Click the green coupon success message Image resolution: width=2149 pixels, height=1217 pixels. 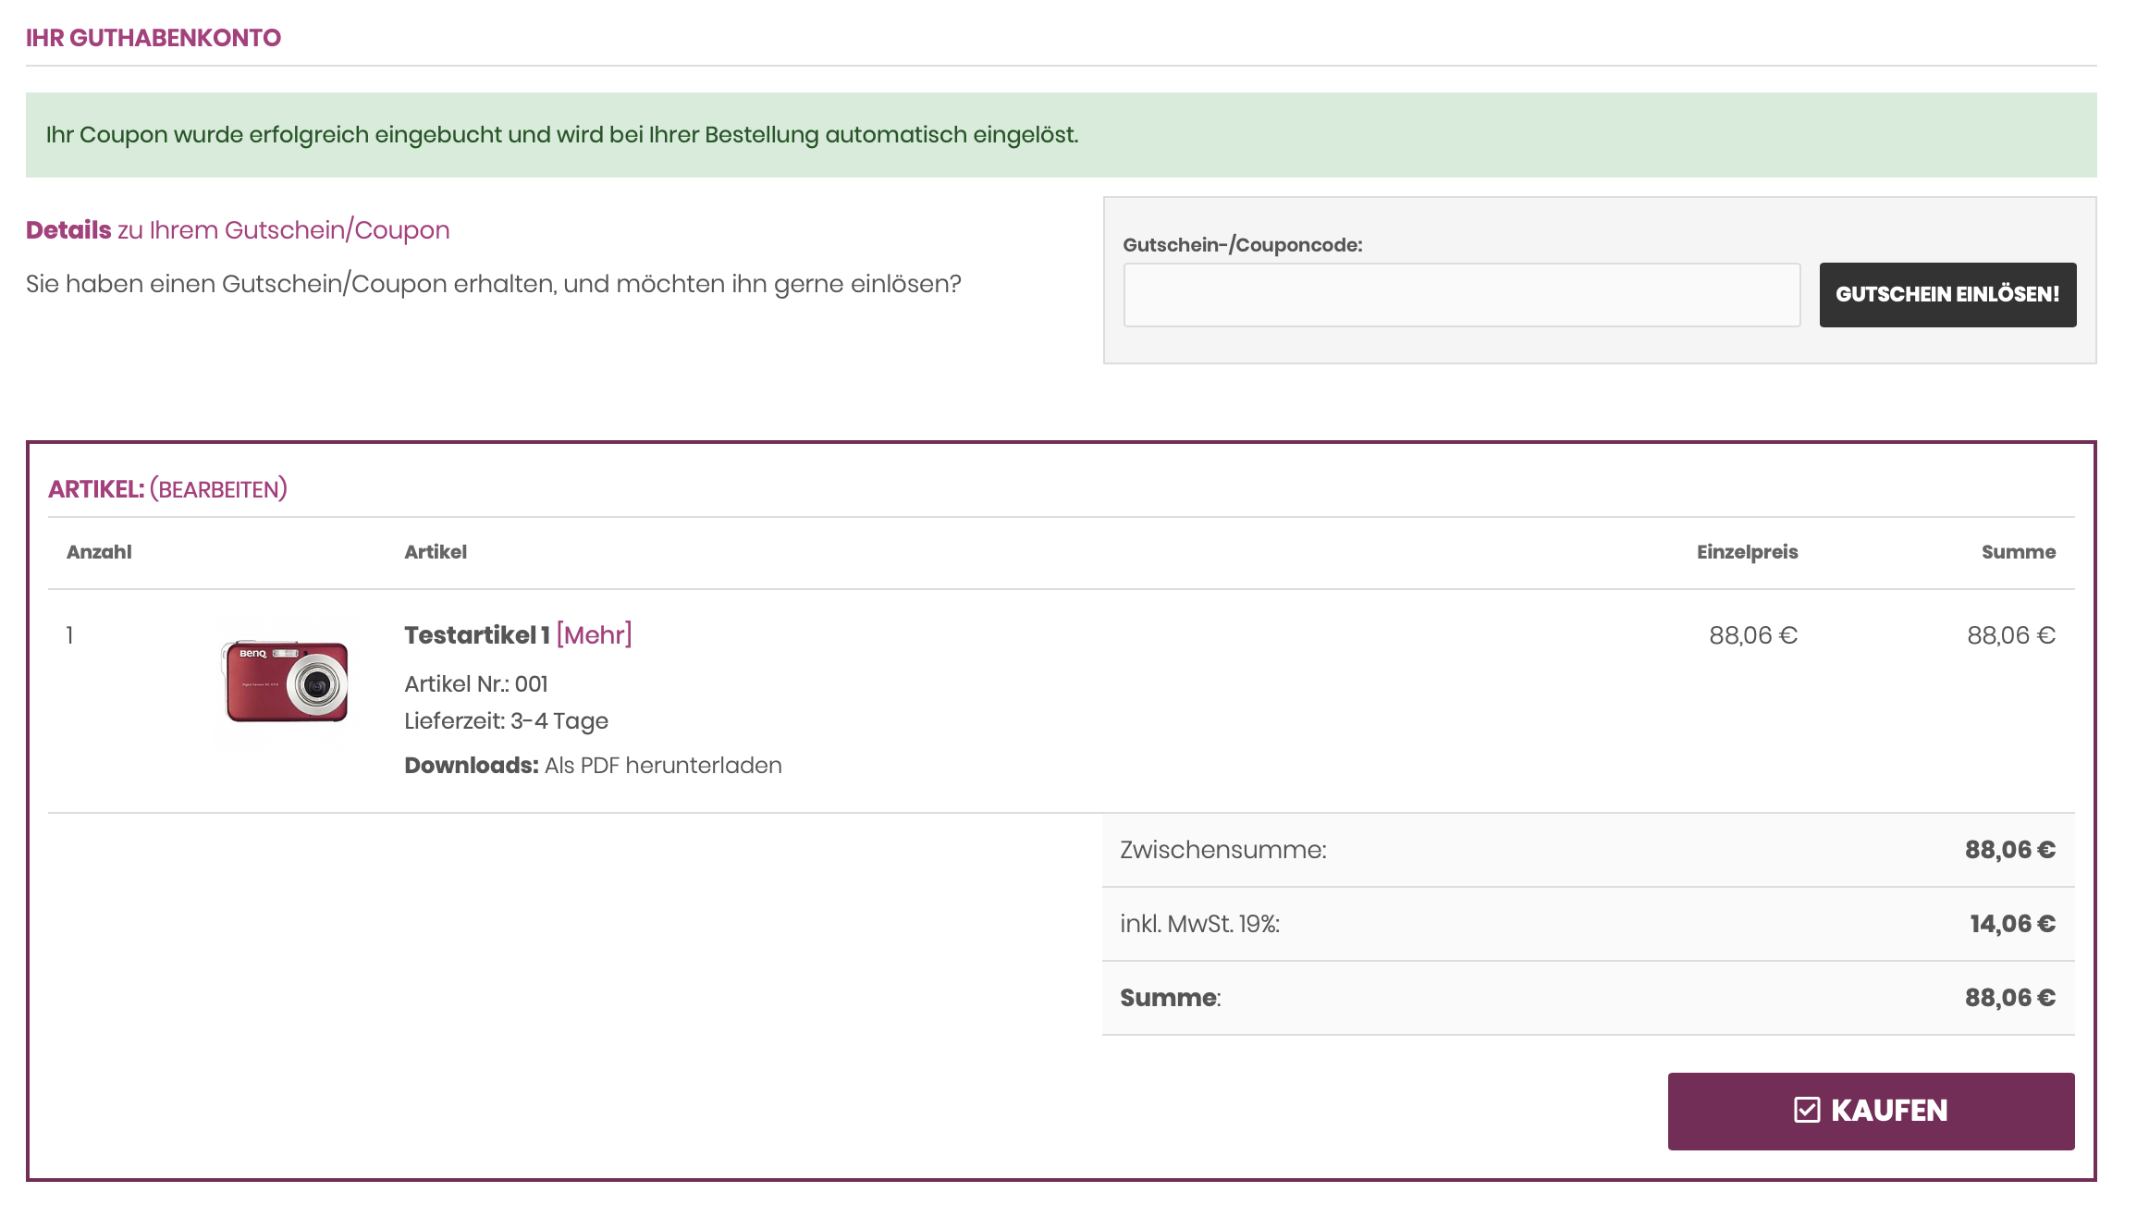coord(562,135)
